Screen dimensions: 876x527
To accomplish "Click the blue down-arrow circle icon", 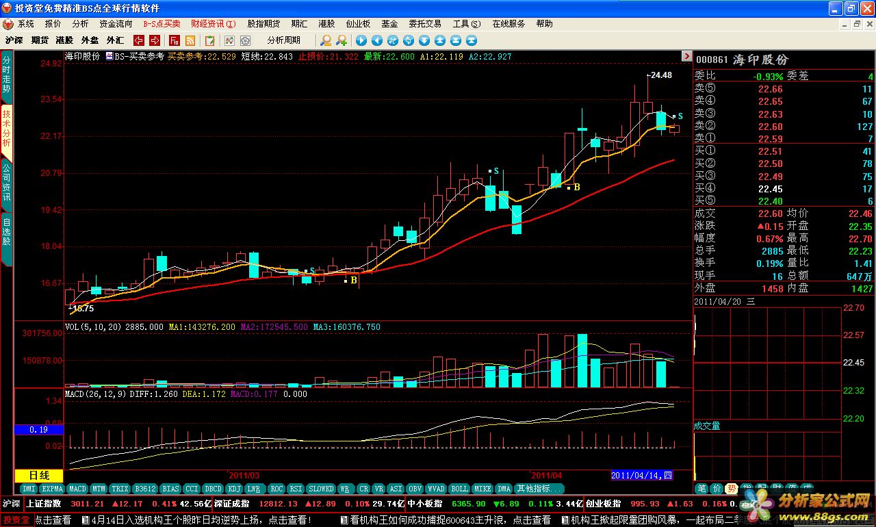I will coord(424,40).
